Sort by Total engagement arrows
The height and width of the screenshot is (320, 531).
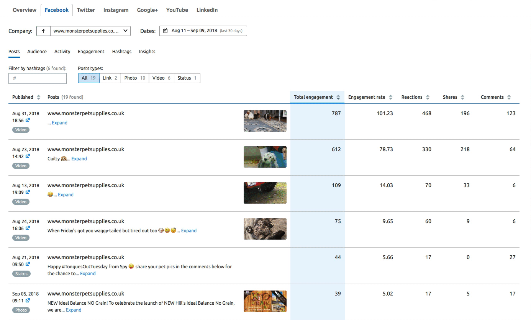338,97
